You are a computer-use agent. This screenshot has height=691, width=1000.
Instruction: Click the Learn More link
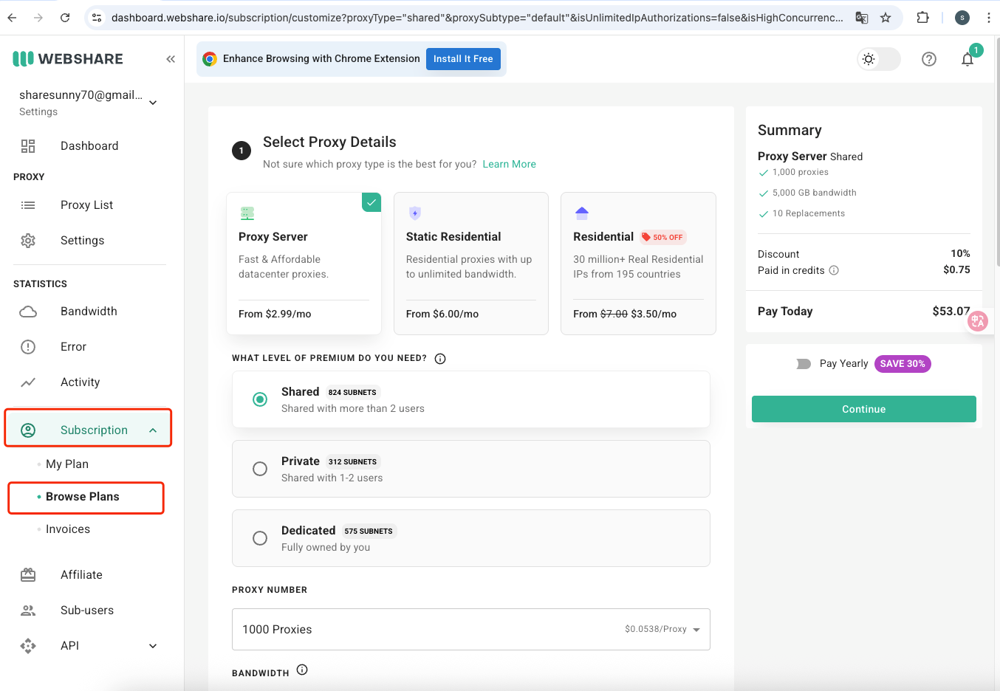(x=510, y=164)
